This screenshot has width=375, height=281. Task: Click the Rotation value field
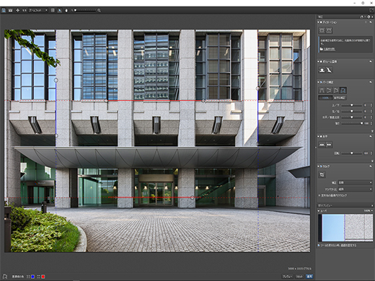tap(366, 153)
